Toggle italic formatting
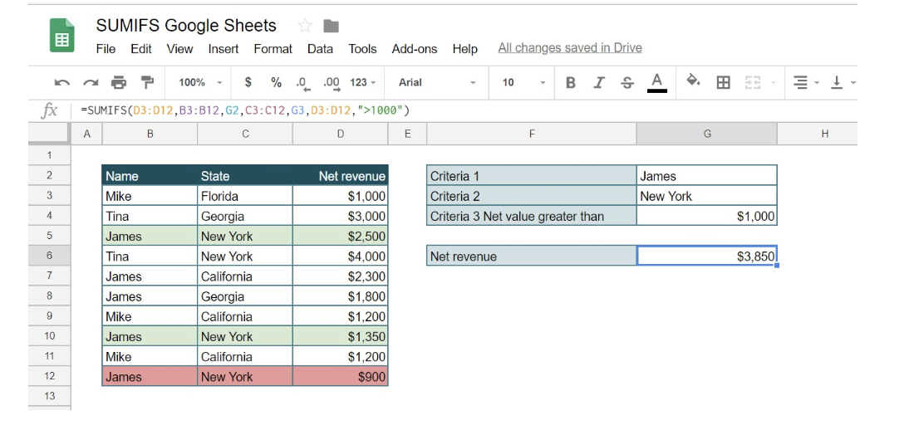Viewport: 914px width, 430px height. [599, 82]
